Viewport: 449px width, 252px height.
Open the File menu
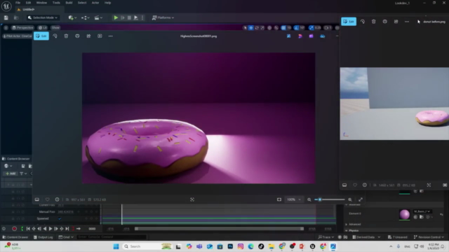tap(18, 3)
